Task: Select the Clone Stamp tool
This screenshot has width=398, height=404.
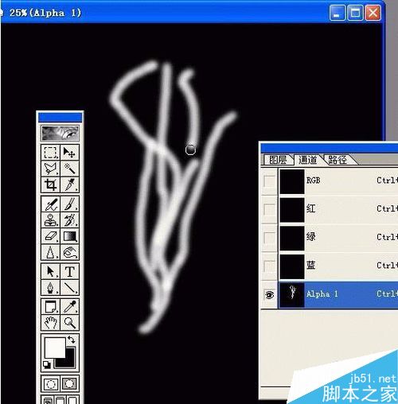Action: [50, 220]
